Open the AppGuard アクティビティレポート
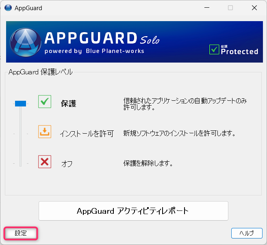 click(x=133, y=211)
